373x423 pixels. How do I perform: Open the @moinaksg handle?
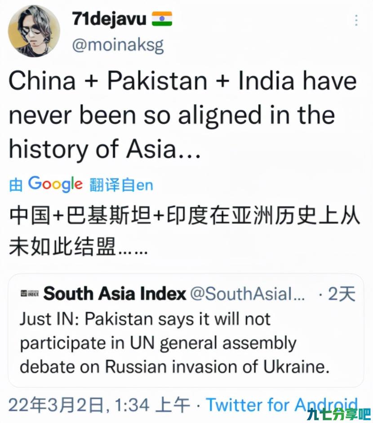coord(118,45)
